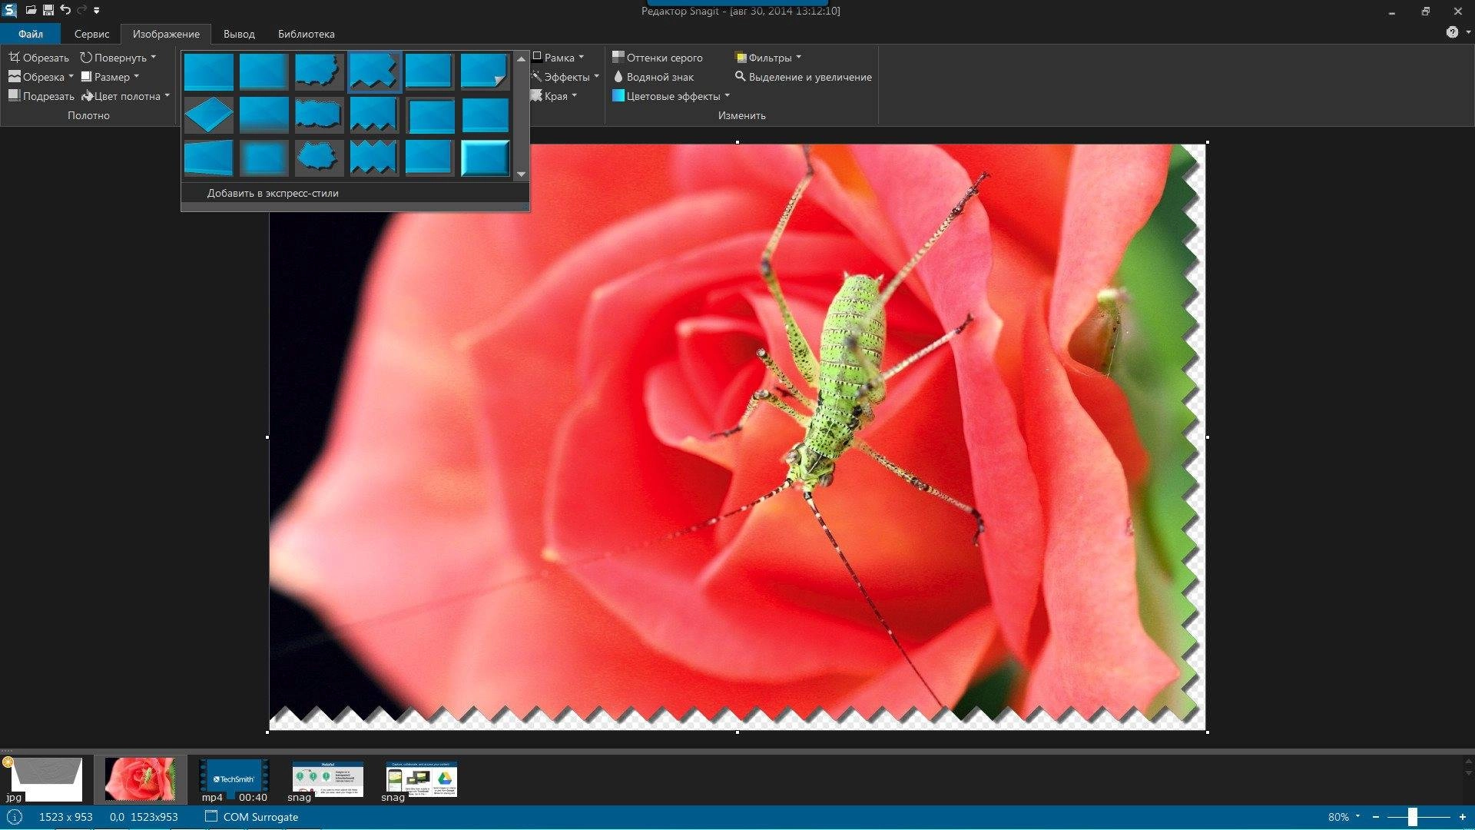Select the rose image thumbnail in tray

(x=140, y=779)
